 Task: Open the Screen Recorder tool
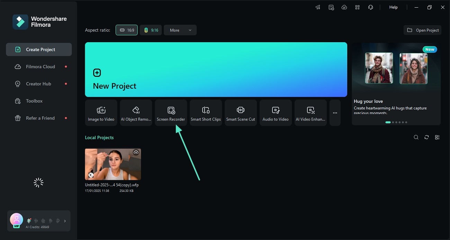point(171,113)
